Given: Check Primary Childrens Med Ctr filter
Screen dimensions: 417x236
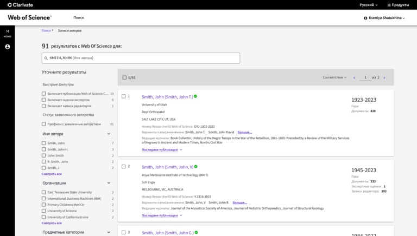Looking at the screenshot, I should pyautogui.click(x=43, y=205).
